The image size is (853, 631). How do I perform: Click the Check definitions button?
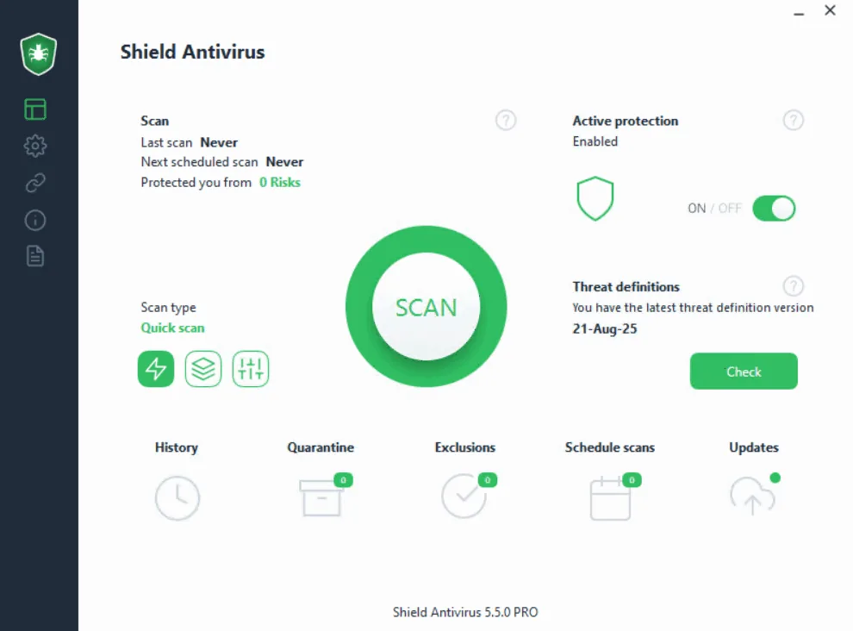pyautogui.click(x=744, y=372)
